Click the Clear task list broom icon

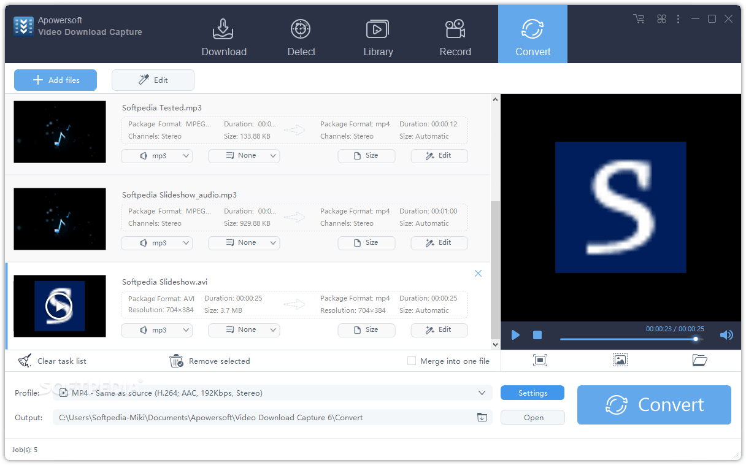point(25,361)
